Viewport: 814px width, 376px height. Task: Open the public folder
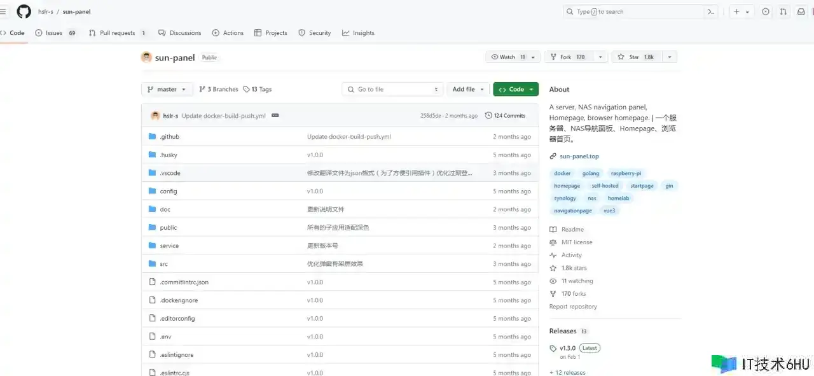(x=168, y=228)
